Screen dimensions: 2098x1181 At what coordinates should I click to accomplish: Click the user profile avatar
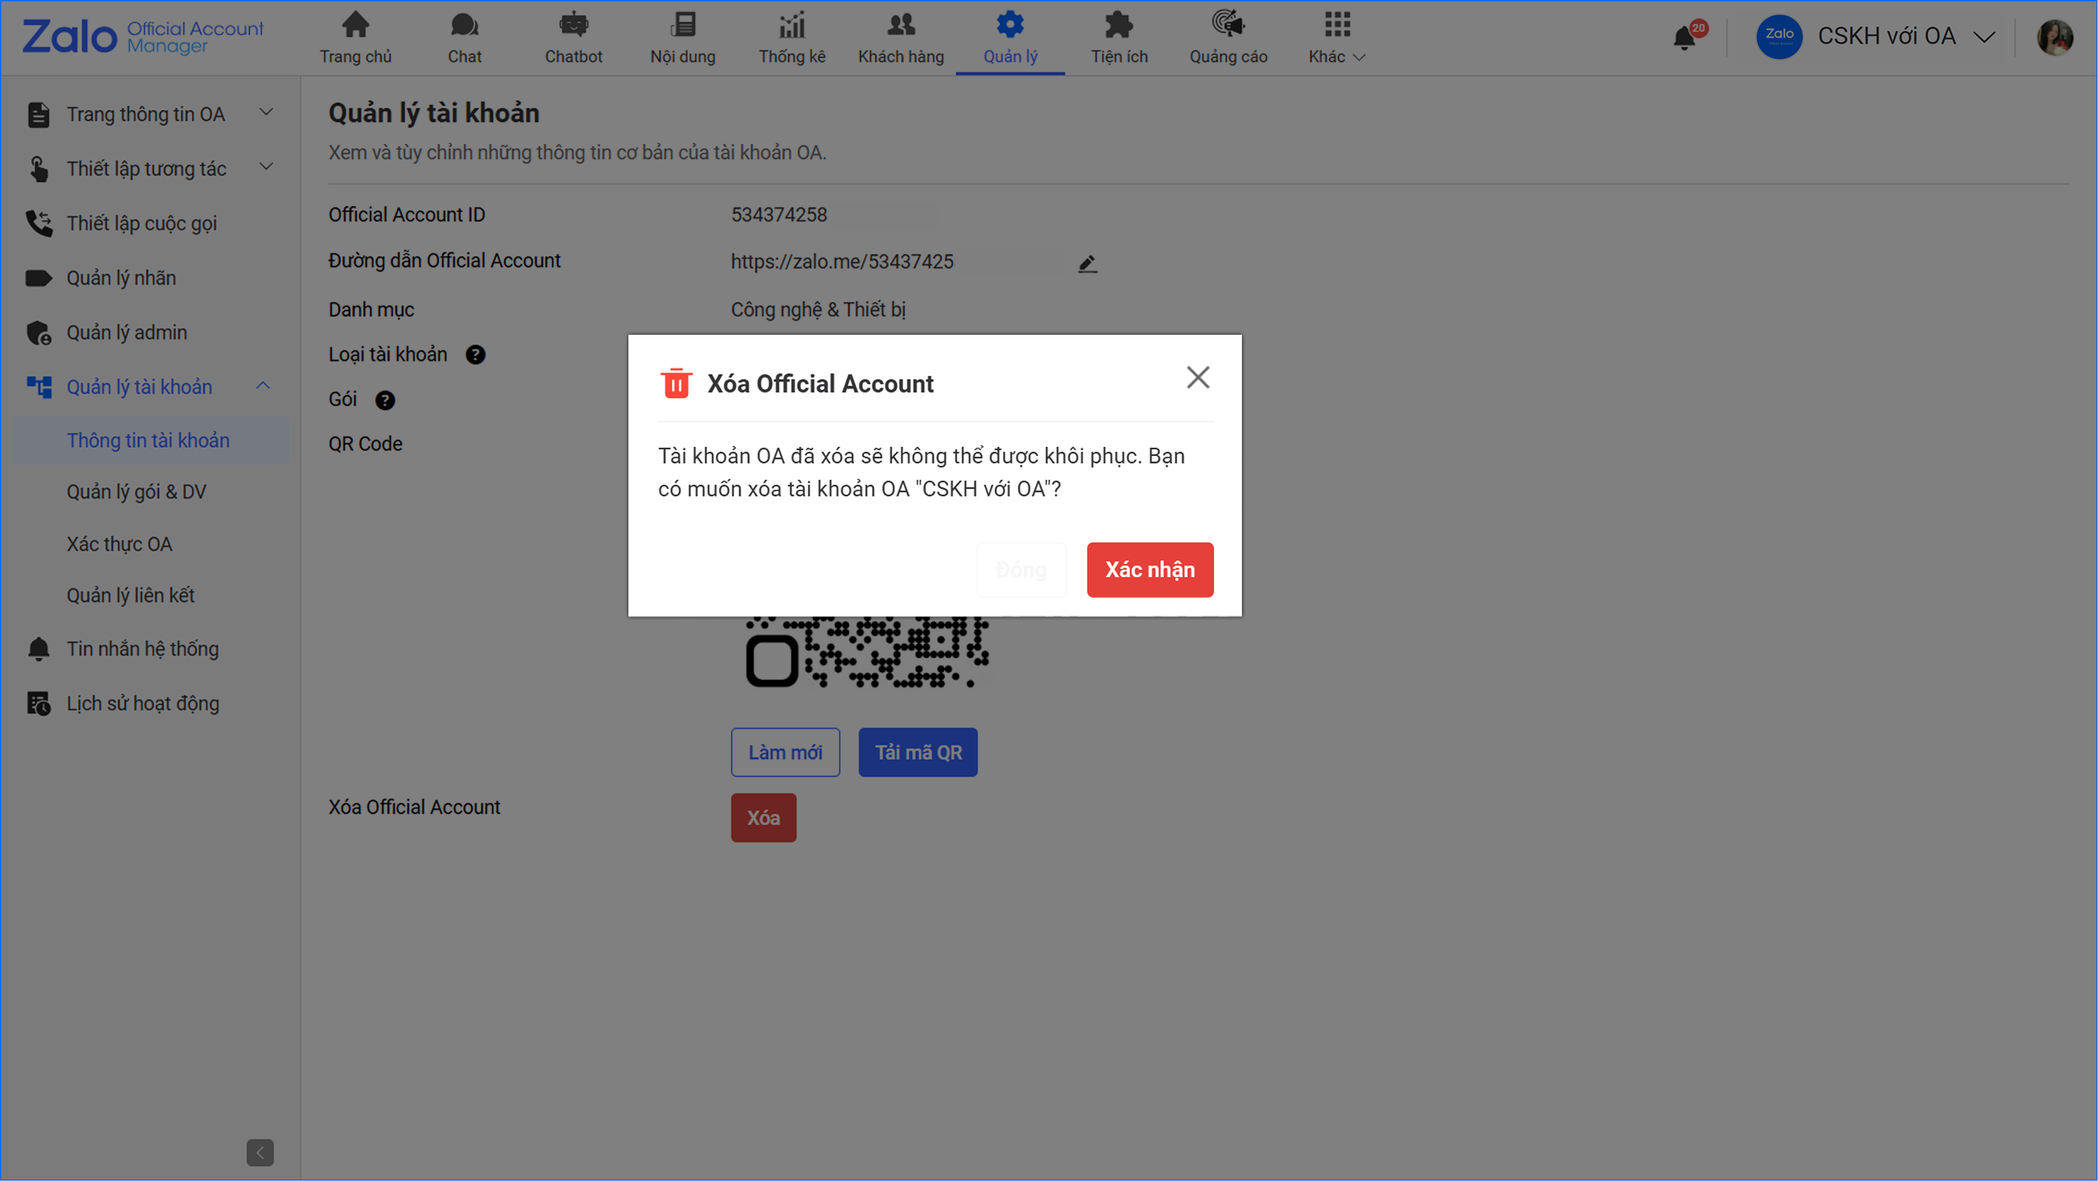click(2055, 37)
